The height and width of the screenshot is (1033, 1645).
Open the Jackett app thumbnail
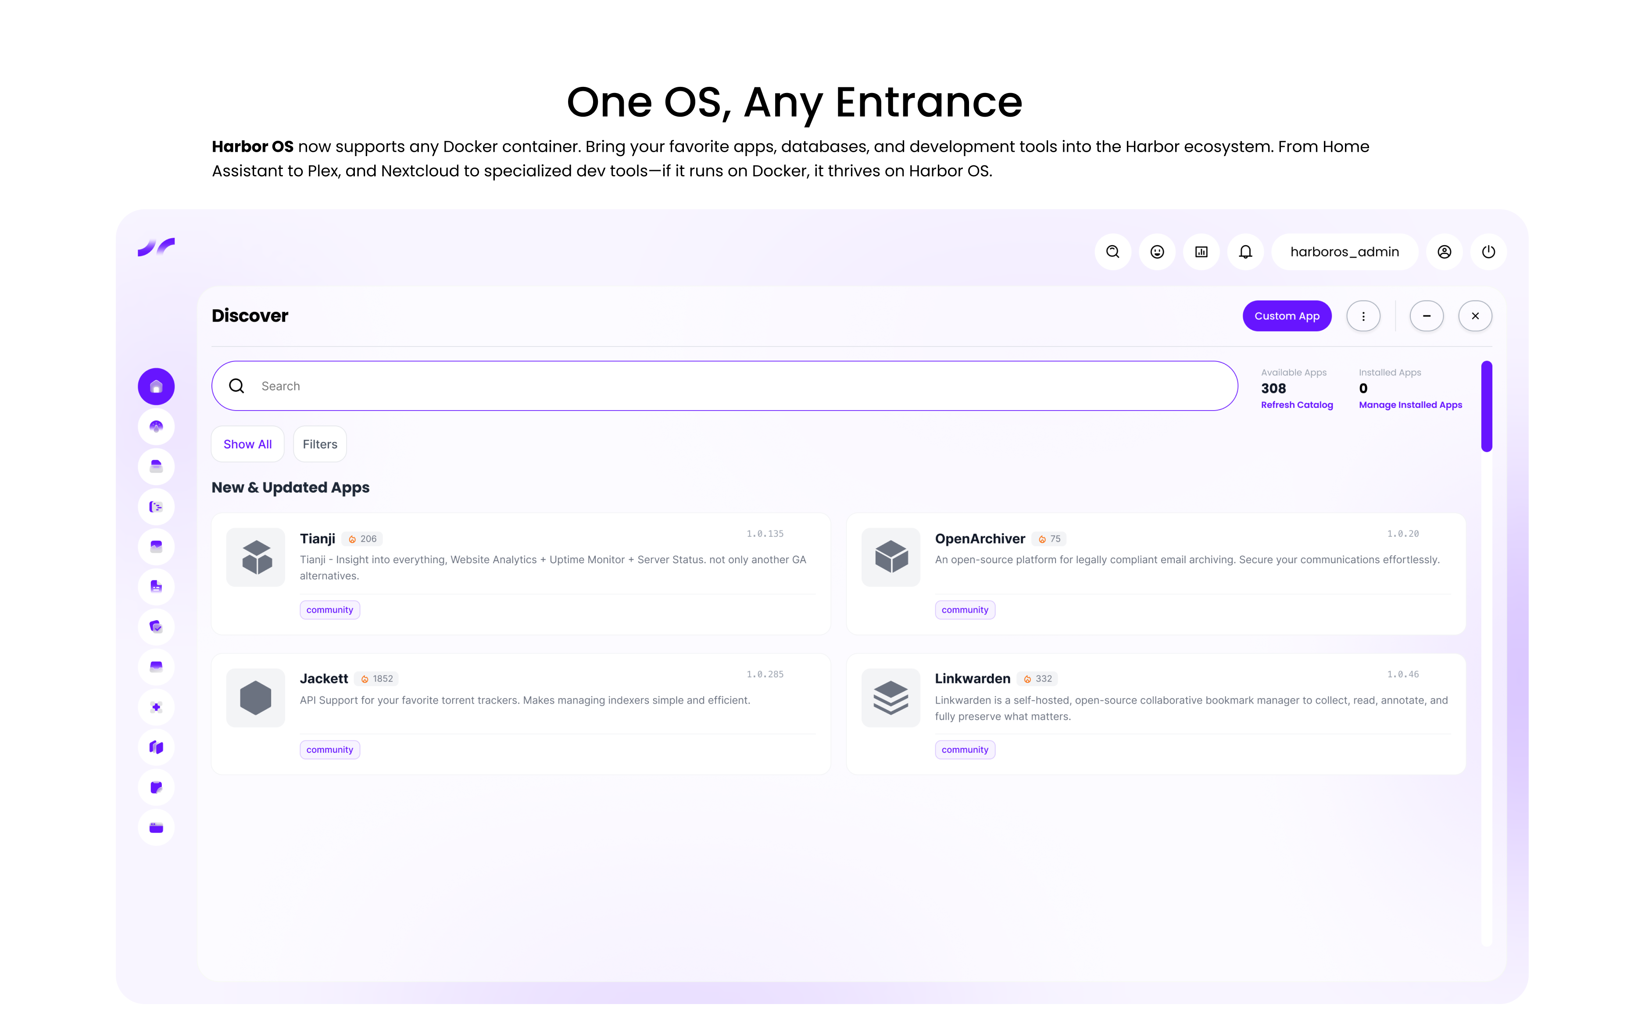(x=255, y=697)
